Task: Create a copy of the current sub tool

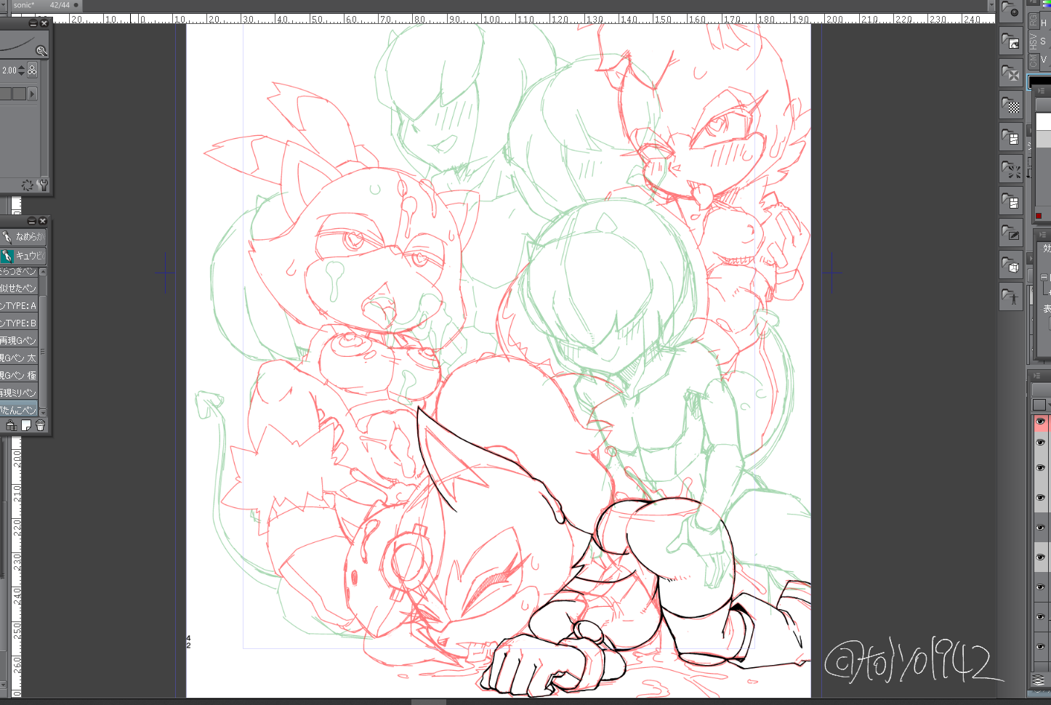Action: (26, 426)
